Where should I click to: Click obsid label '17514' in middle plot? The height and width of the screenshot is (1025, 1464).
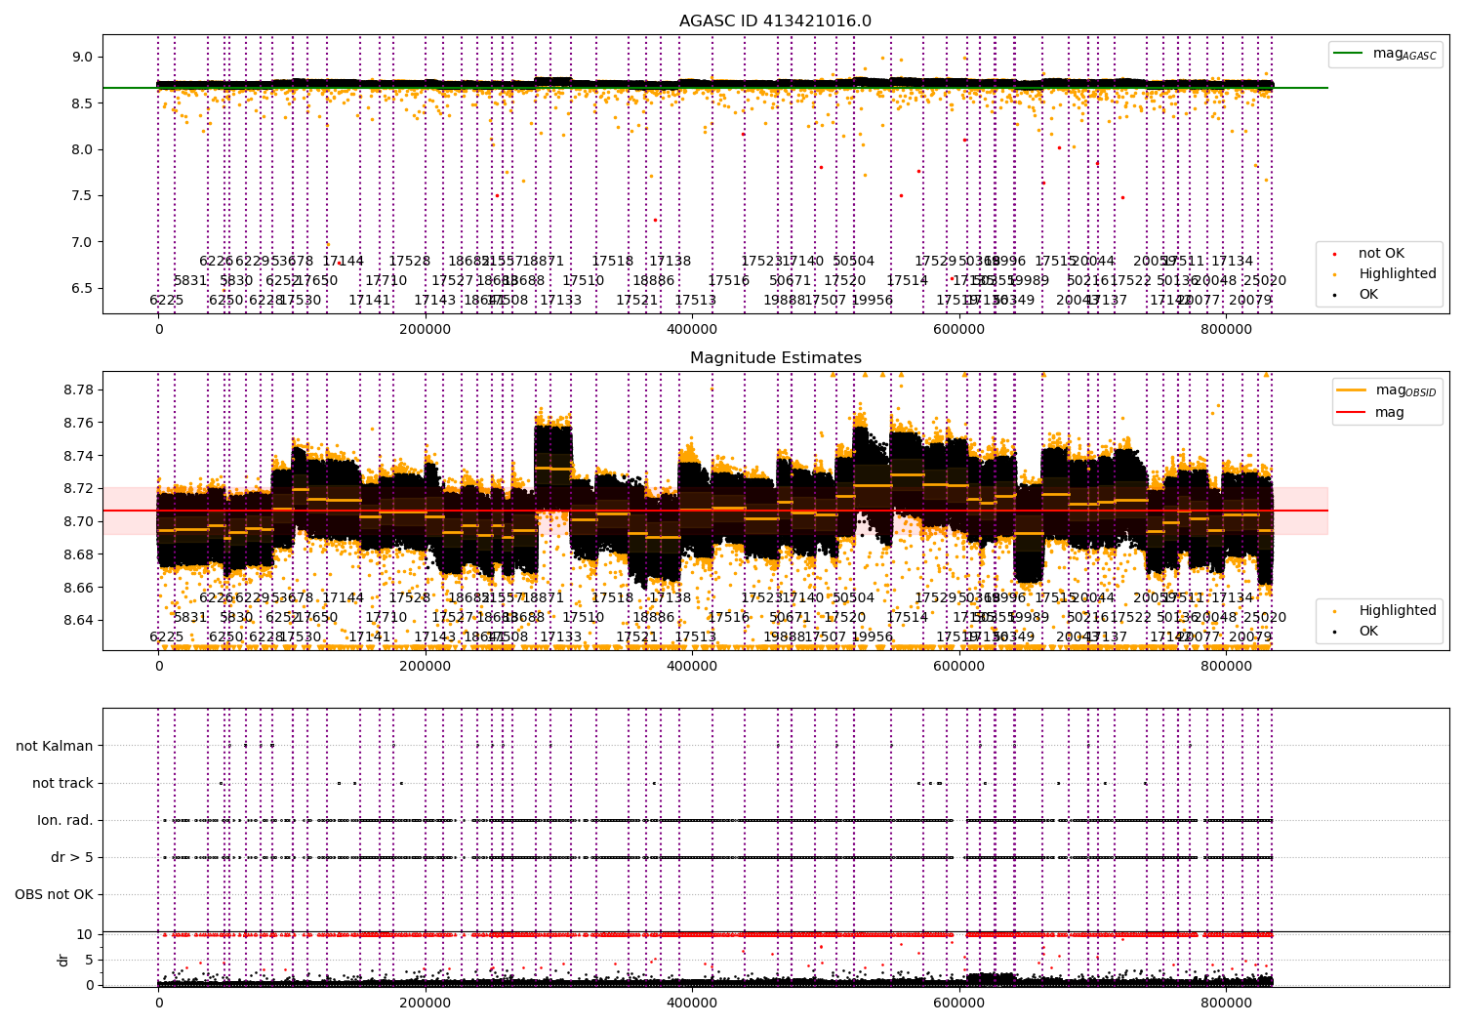(908, 617)
